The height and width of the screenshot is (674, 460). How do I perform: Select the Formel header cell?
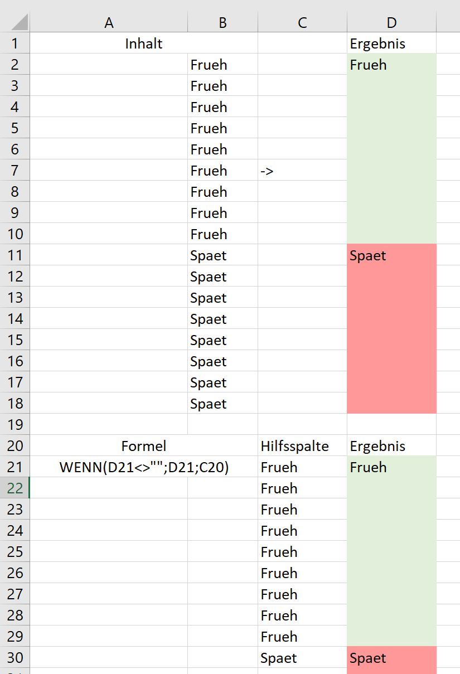pos(144,446)
